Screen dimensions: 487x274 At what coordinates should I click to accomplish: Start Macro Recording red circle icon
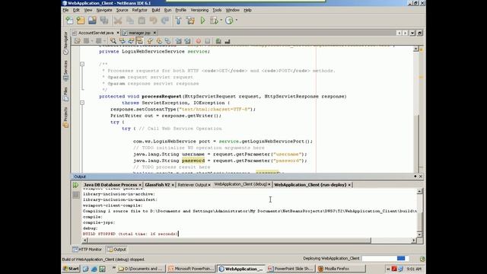tap(199, 41)
